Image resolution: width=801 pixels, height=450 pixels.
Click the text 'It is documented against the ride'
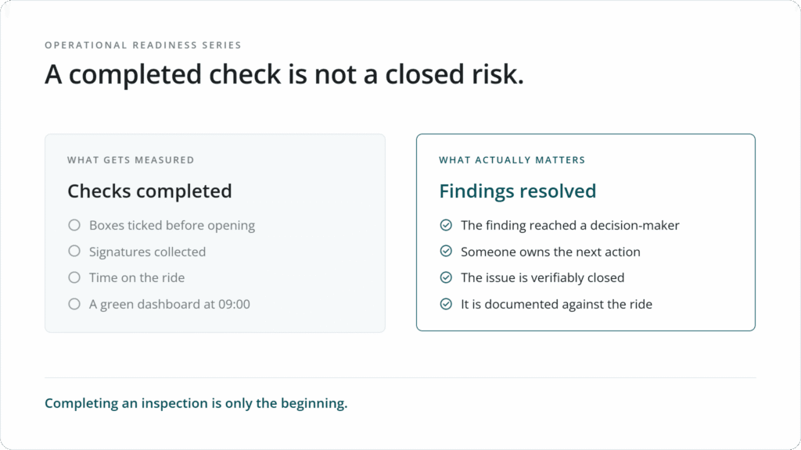coord(556,304)
